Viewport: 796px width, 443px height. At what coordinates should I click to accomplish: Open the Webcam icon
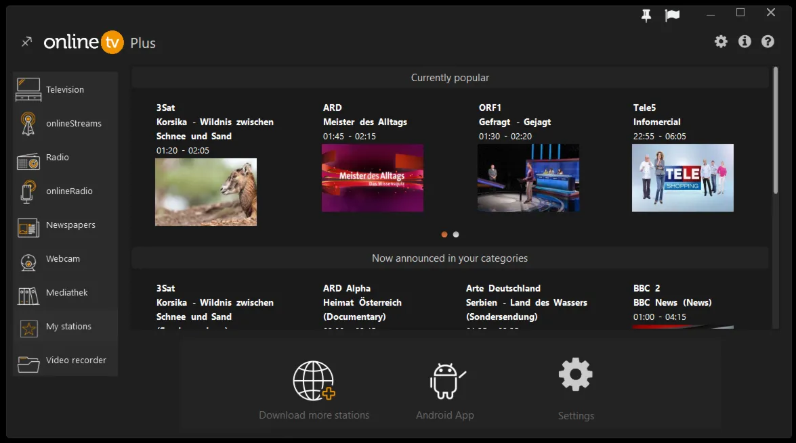tap(28, 262)
